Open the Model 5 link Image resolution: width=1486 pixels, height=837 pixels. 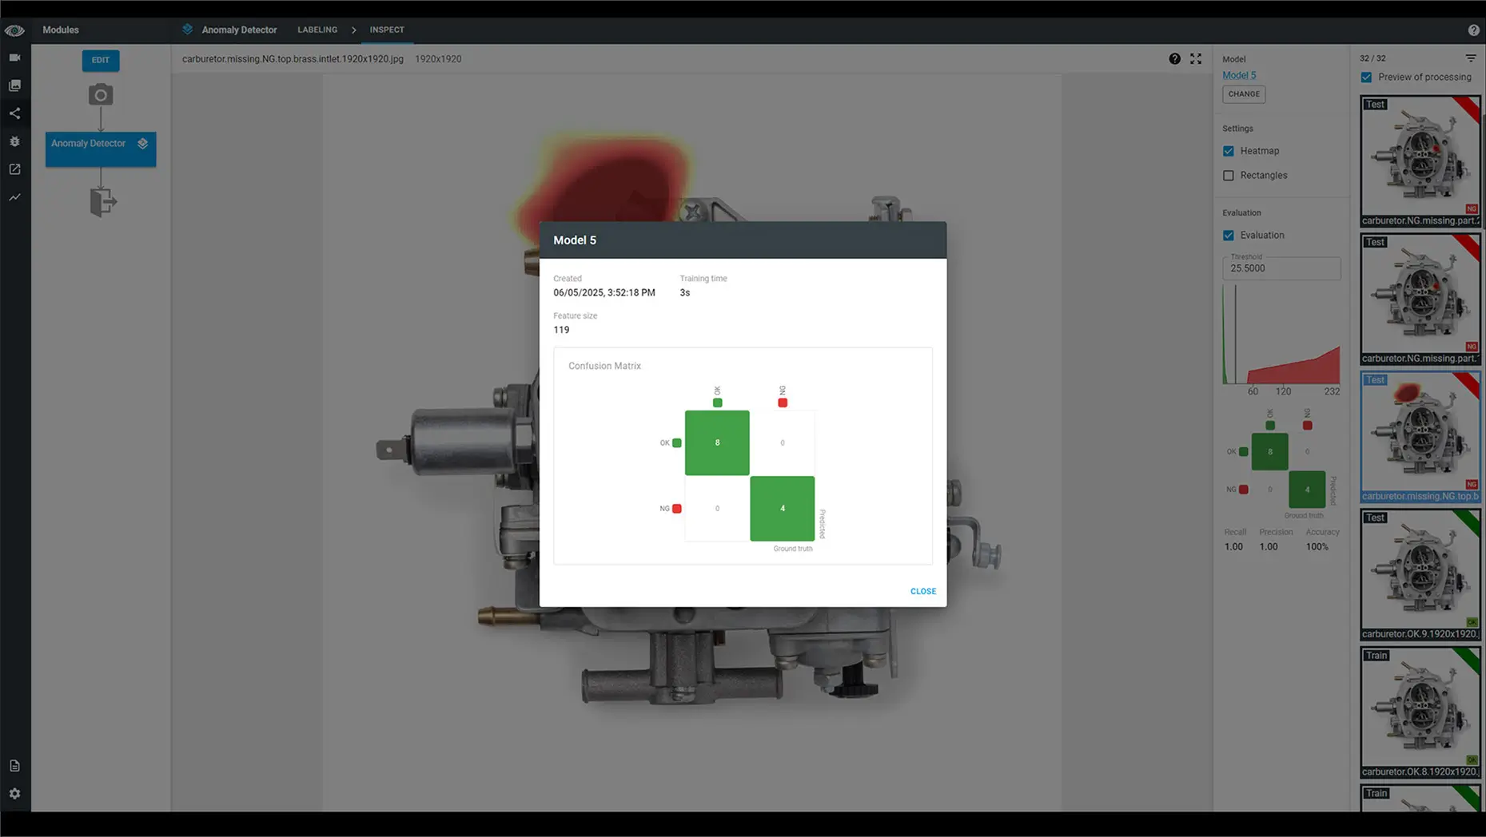click(x=1239, y=76)
